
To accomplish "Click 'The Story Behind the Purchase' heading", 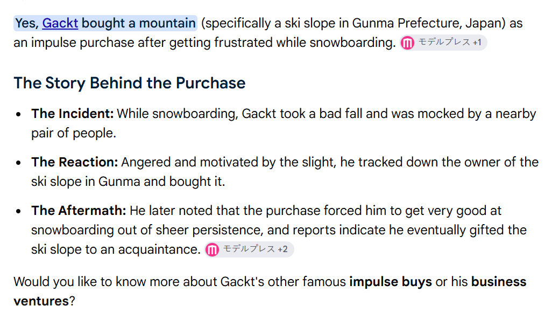I will (130, 83).
